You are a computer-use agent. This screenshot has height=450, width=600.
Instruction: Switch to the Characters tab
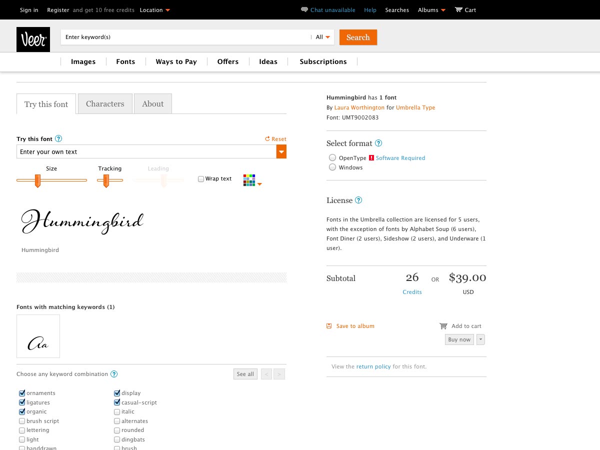pyautogui.click(x=105, y=104)
